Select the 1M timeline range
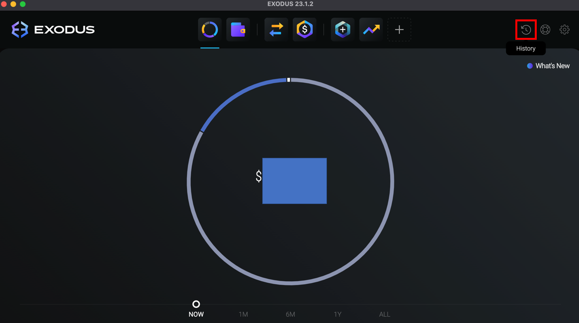The height and width of the screenshot is (323, 579). pyautogui.click(x=243, y=315)
